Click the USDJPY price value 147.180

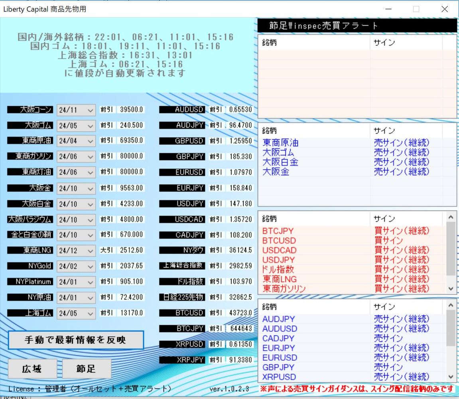pyautogui.click(x=240, y=203)
